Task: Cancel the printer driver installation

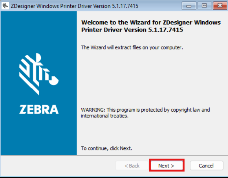Action: 206,166
